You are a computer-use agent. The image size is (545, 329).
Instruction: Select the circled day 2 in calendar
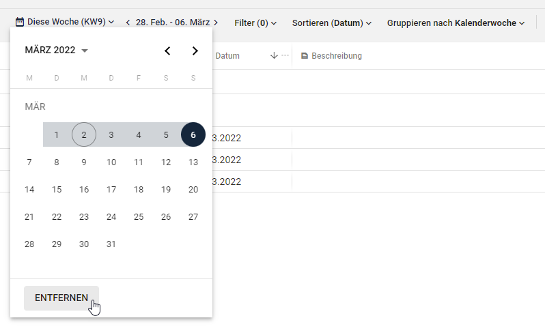tap(84, 135)
